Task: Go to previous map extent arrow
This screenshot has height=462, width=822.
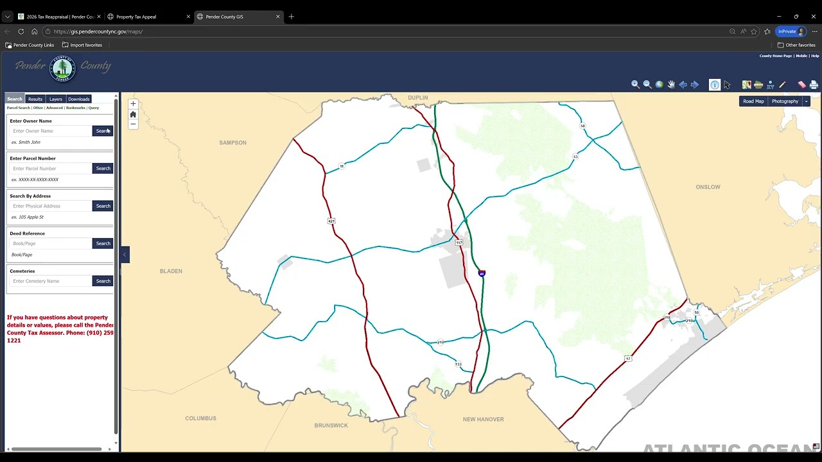Action: click(x=683, y=85)
